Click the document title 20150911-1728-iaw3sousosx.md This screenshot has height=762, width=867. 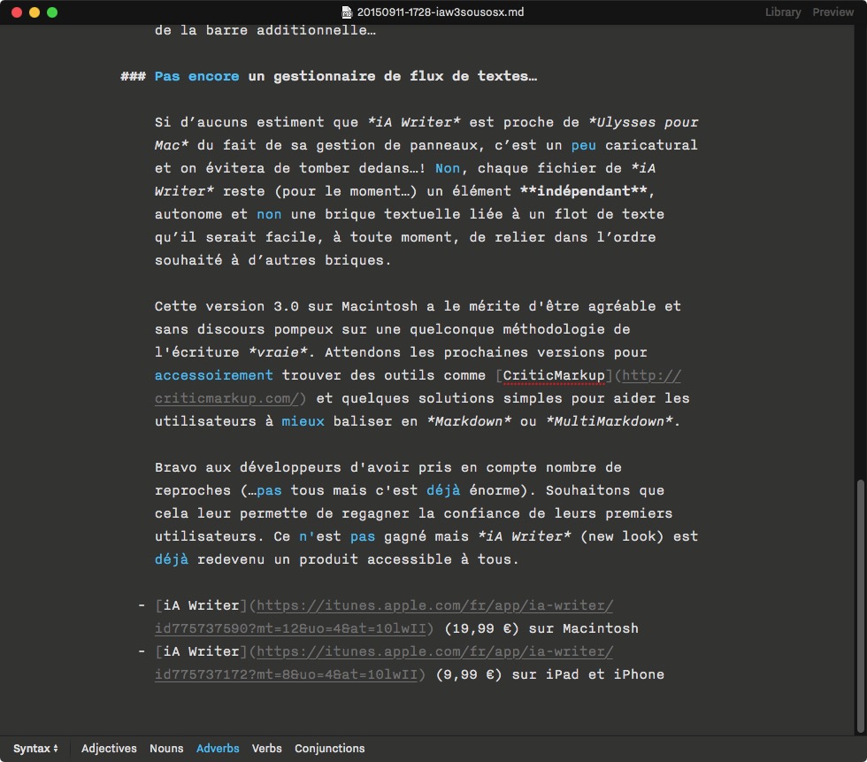click(441, 12)
